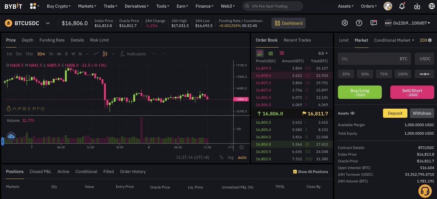Expand the Conditional Market dropdown
This screenshot has height=199, width=437.
click(x=394, y=40)
